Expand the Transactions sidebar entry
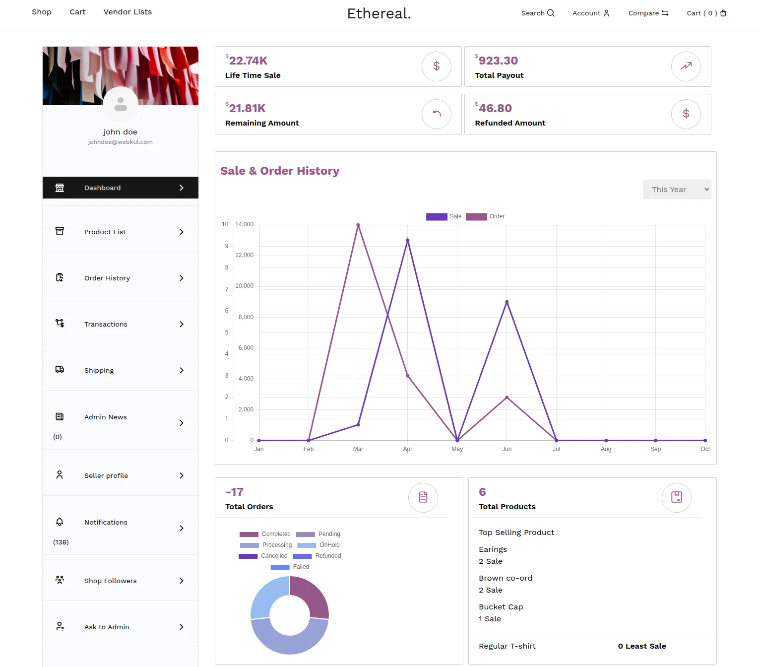 (x=182, y=324)
